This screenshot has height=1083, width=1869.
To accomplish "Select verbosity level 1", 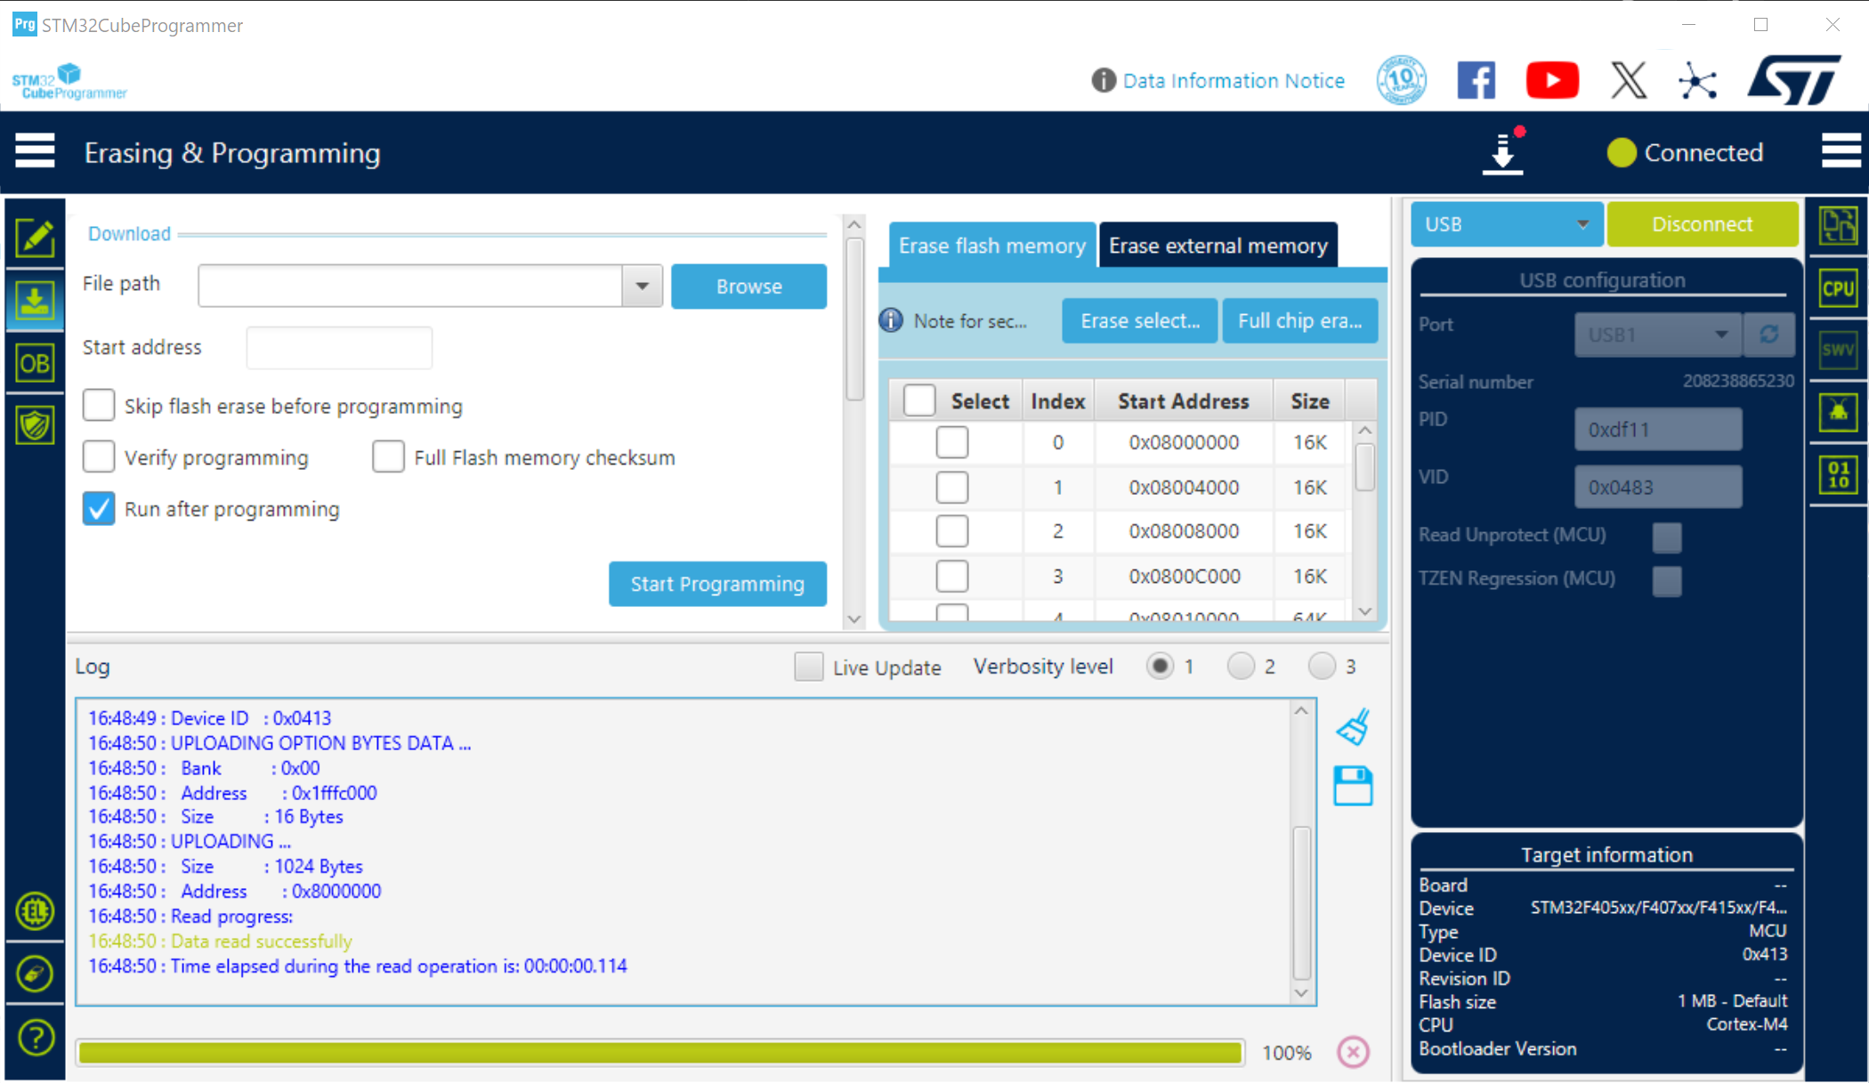I will (x=1160, y=667).
